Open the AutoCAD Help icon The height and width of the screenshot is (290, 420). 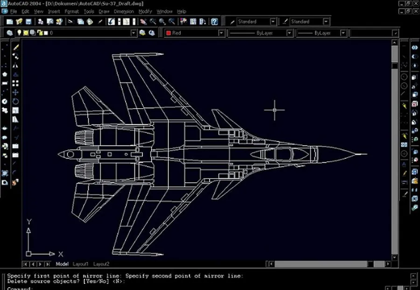[214, 21]
